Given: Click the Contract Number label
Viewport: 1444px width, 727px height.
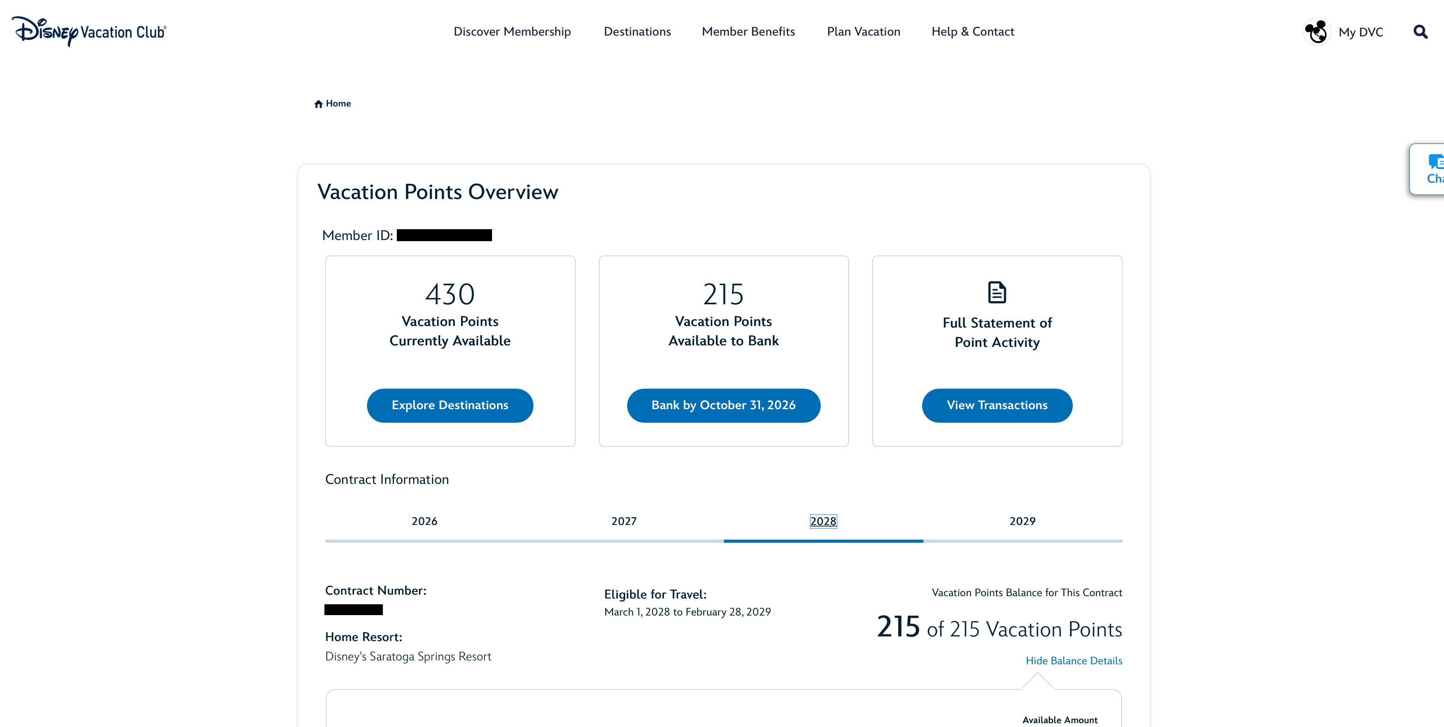Looking at the screenshot, I should click(376, 591).
